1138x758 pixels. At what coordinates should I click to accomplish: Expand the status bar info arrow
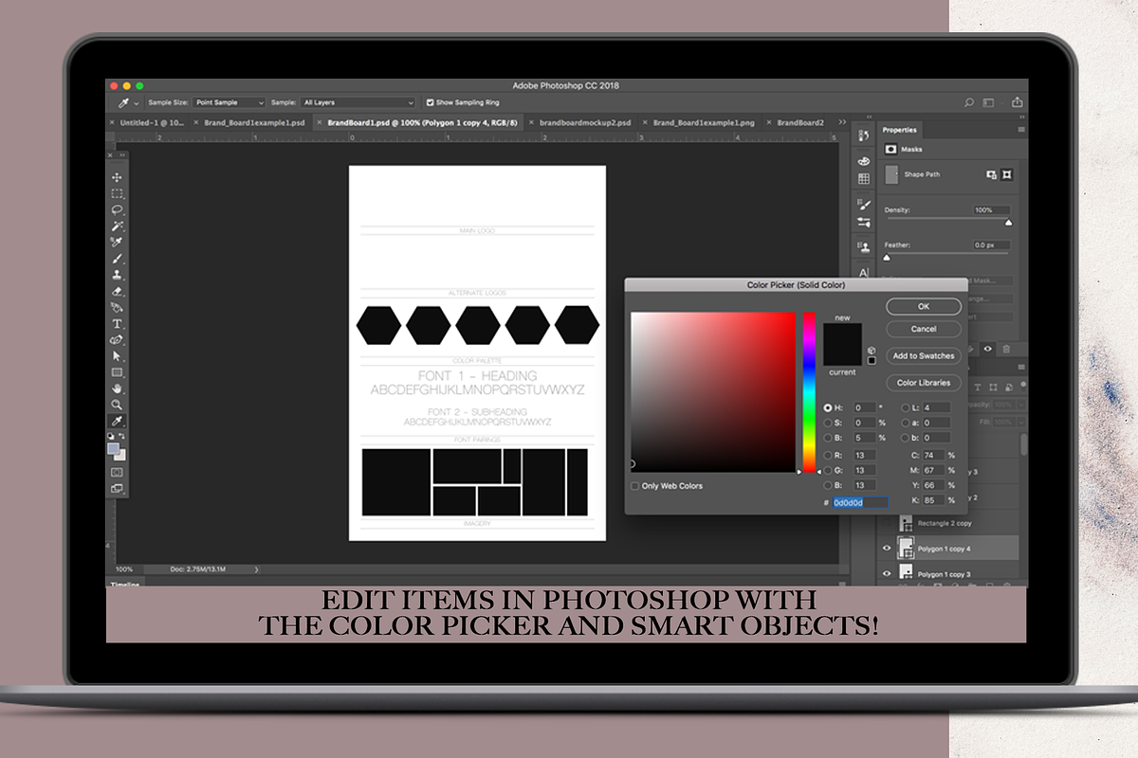pyautogui.click(x=256, y=569)
